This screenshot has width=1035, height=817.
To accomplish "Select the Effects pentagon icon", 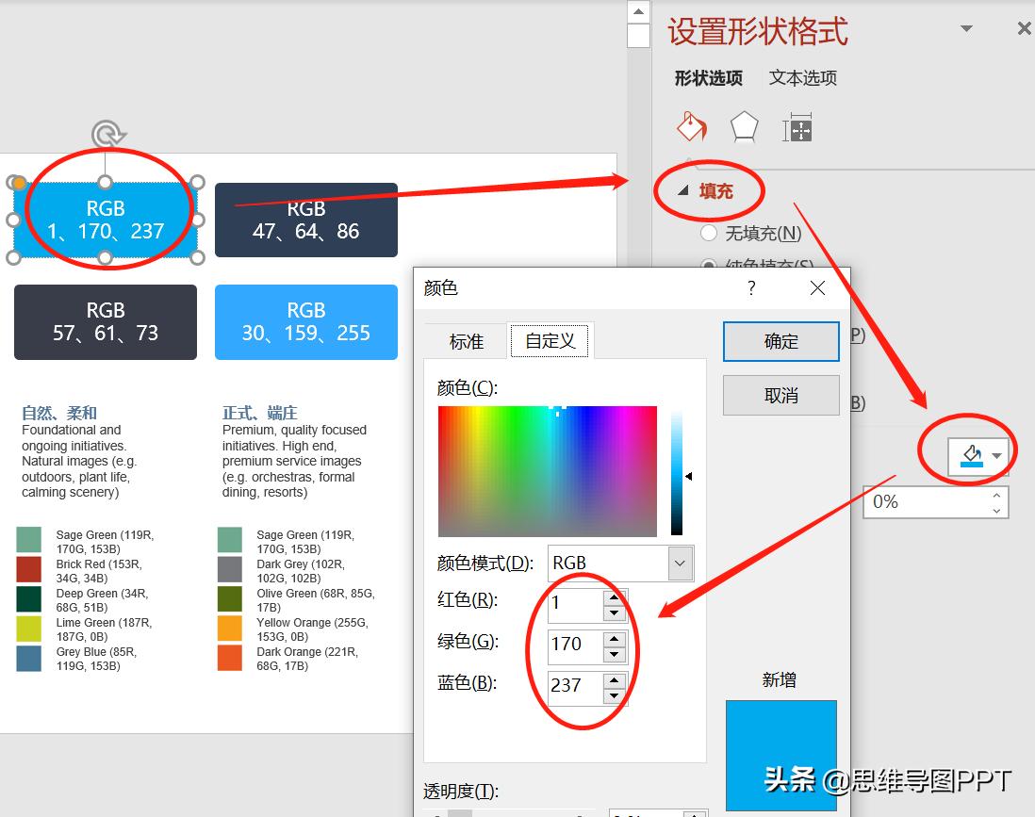I will click(x=744, y=125).
